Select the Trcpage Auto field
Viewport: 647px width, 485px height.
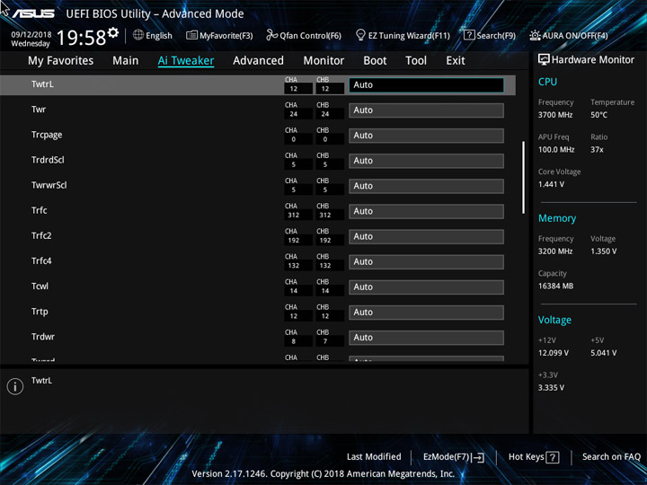click(x=426, y=136)
